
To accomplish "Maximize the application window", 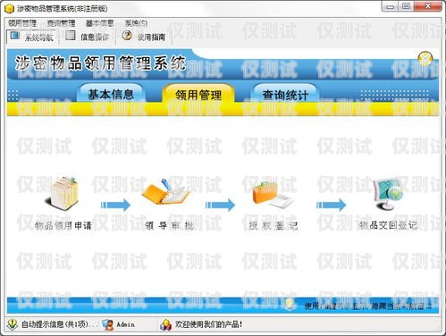I will pyautogui.click(x=407, y=6).
